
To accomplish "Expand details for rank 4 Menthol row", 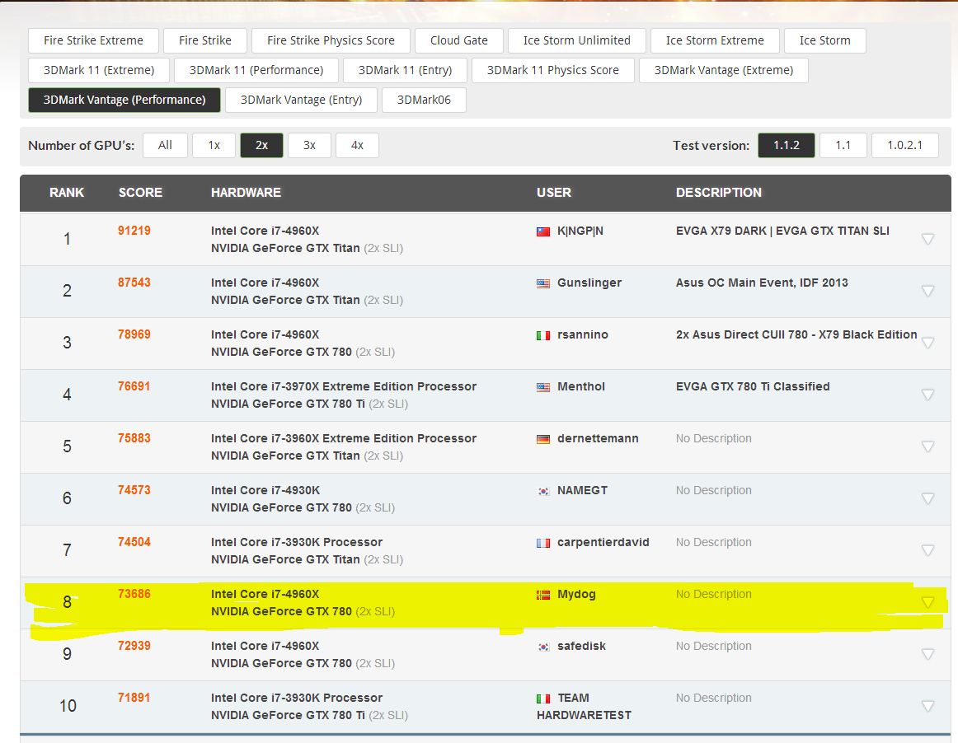I will [x=927, y=395].
